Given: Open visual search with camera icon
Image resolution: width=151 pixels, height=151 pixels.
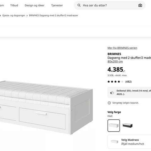Looking at the screenshot, I should coord(140,5).
